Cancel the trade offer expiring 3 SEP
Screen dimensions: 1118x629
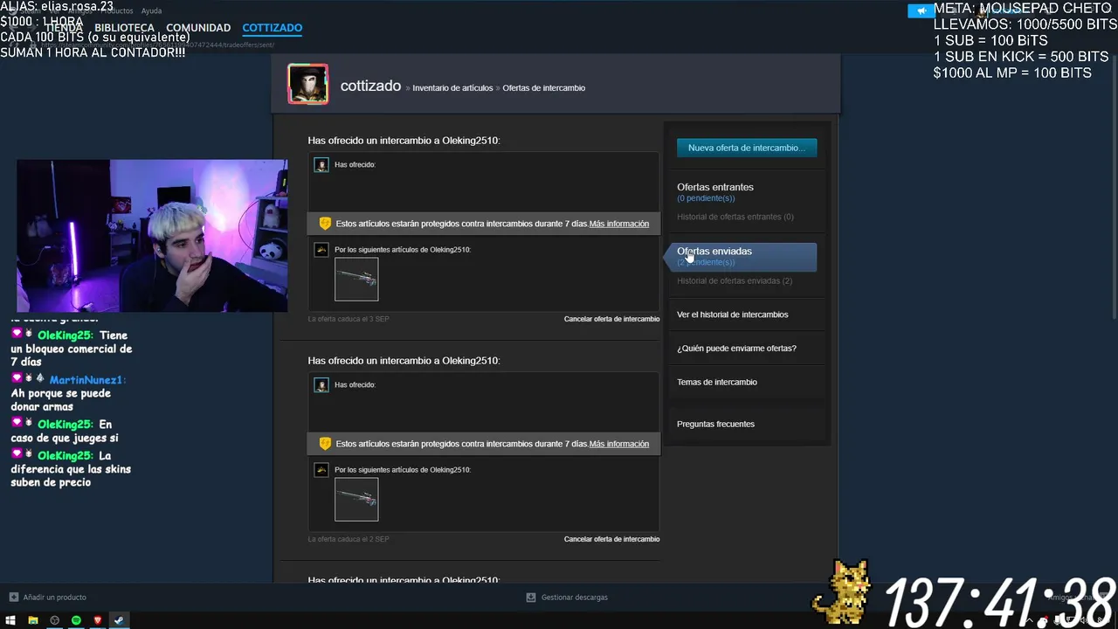[611, 319]
